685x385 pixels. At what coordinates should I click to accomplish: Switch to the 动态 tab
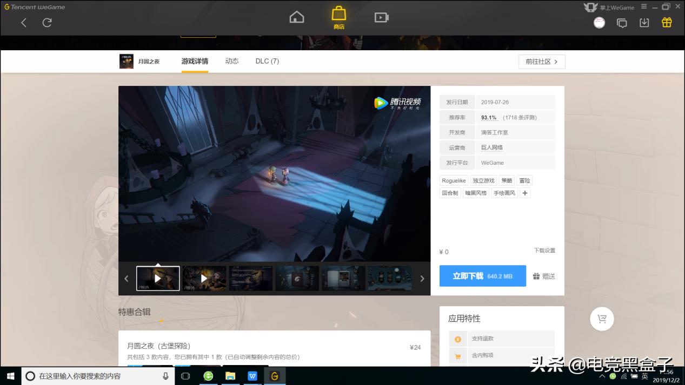(x=232, y=61)
